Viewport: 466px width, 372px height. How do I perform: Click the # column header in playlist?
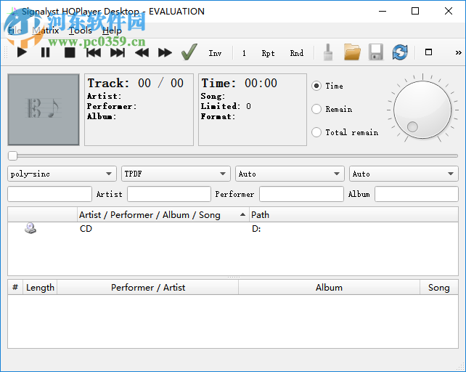[15, 288]
